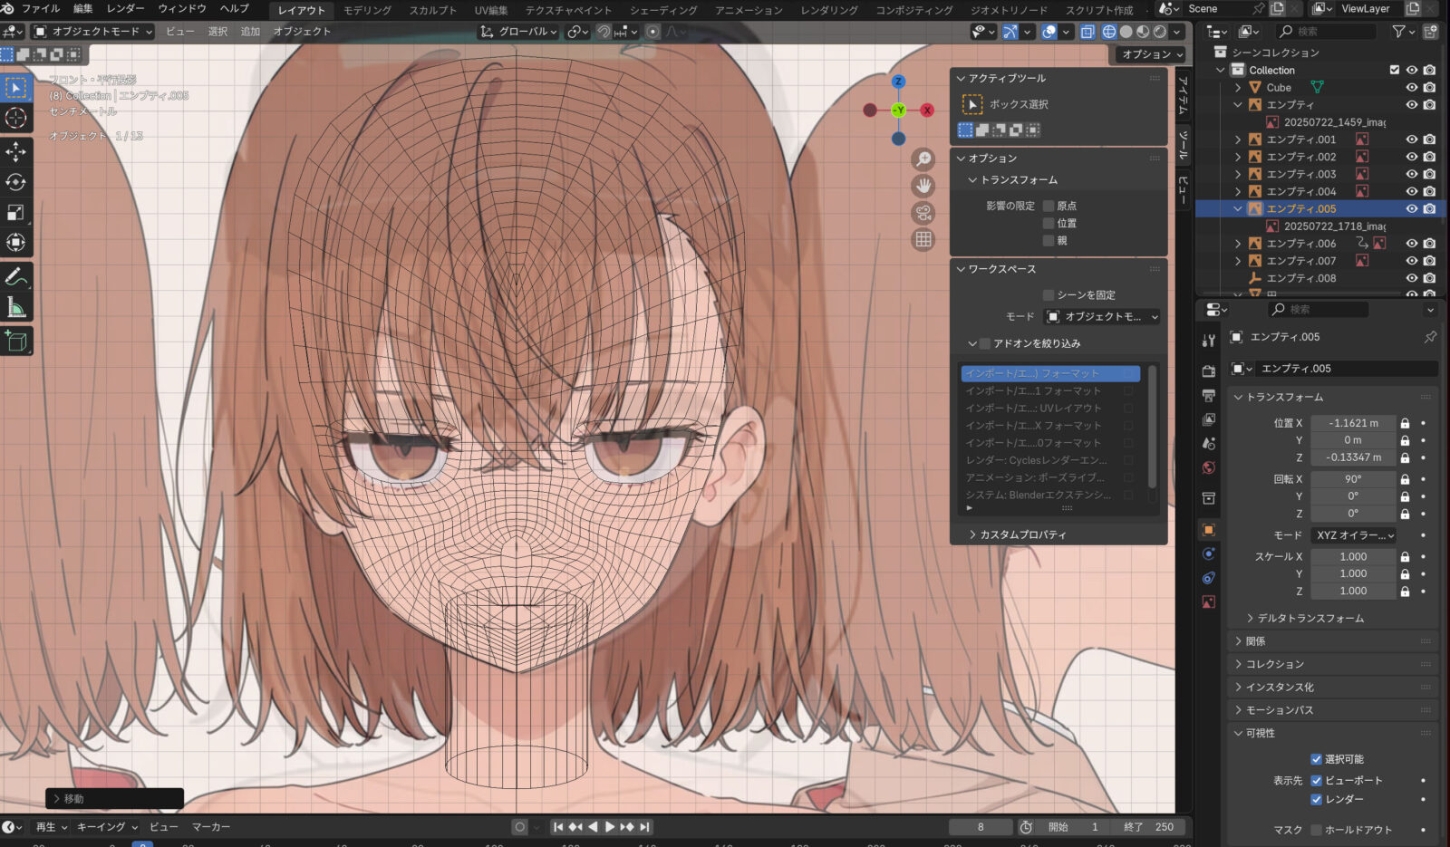The image size is (1450, 847).
Task: Select the Box Select tool in left toolbar
Action: 16,88
